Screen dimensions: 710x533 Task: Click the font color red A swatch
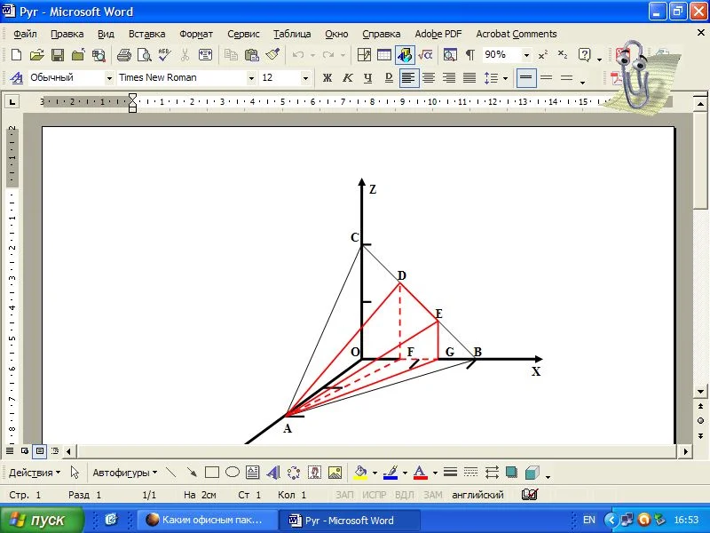coord(421,473)
